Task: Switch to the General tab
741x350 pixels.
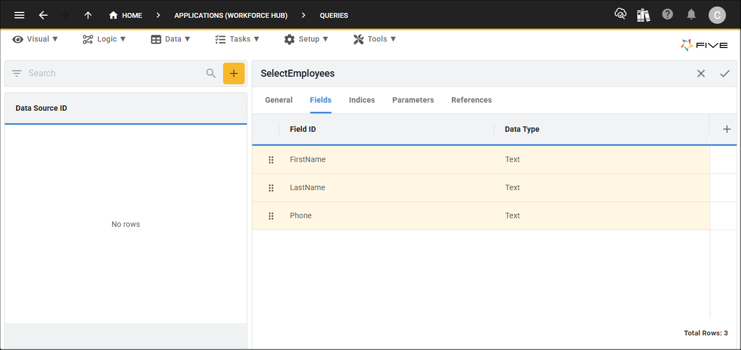Action: click(x=279, y=100)
